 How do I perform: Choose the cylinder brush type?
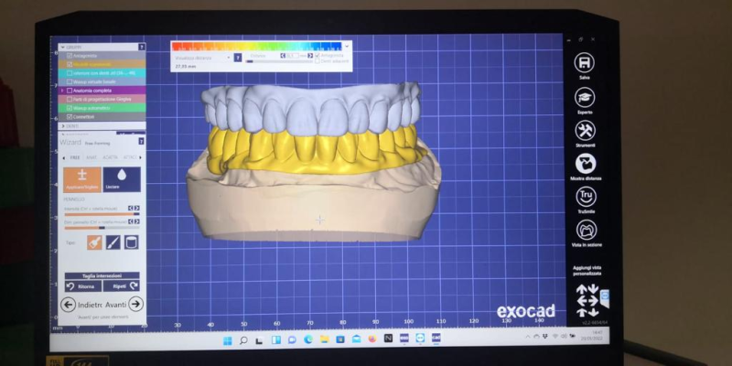132,242
